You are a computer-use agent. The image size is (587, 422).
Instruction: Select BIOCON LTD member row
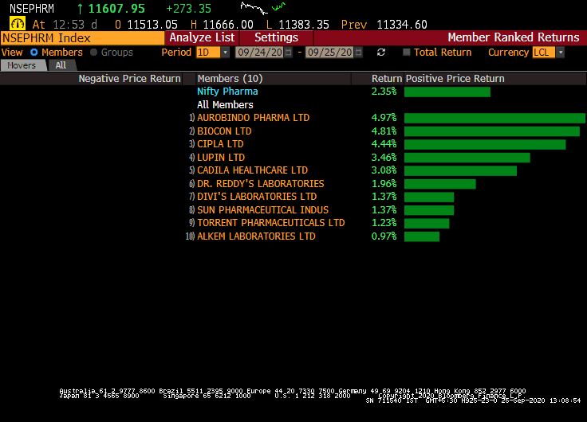click(x=224, y=131)
